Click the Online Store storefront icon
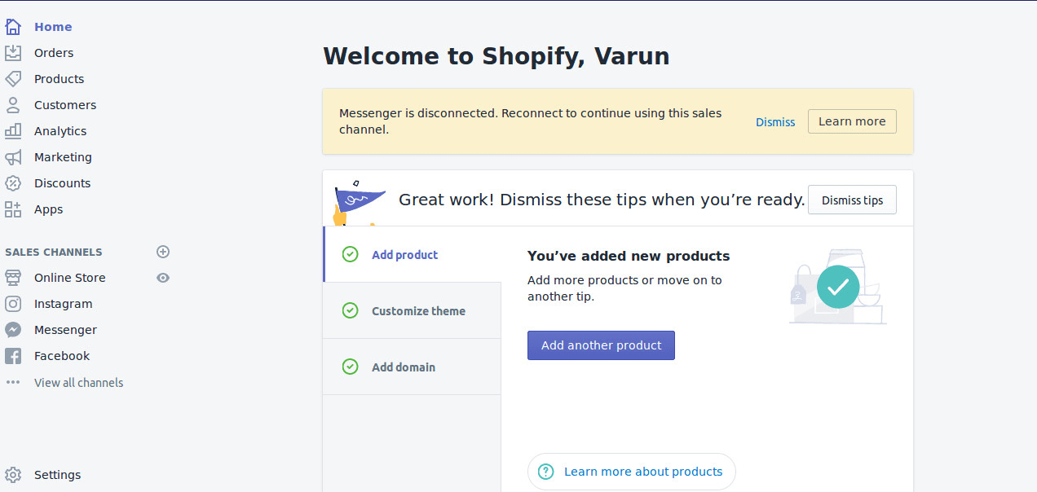 (x=13, y=278)
